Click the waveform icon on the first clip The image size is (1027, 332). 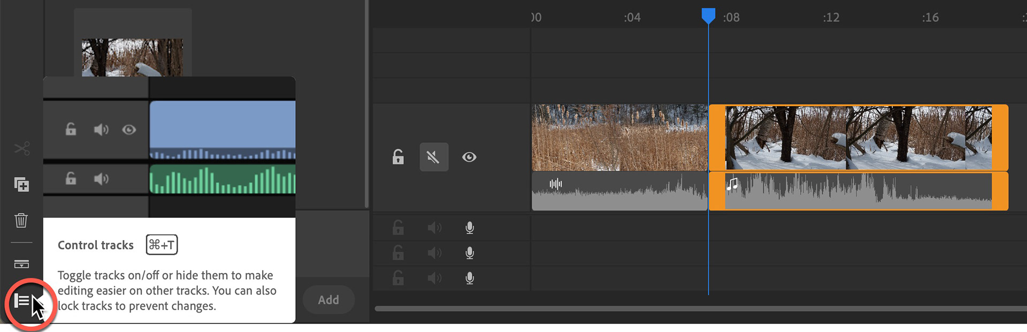556,184
